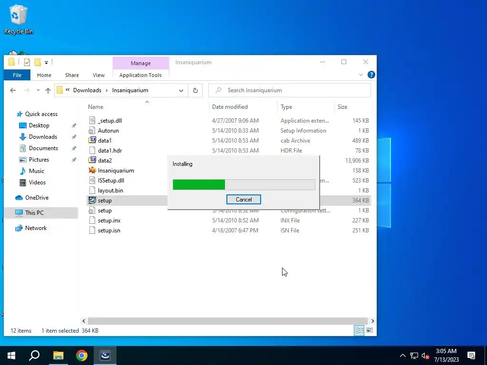This screenshot has width=487, height=365.
Task: Select This PC in navigation pane
Action: click(x=34, y=213)
